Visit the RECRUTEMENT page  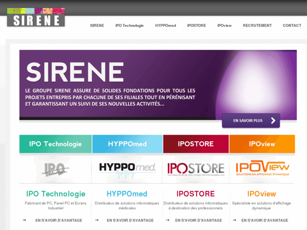click(257, 25)
